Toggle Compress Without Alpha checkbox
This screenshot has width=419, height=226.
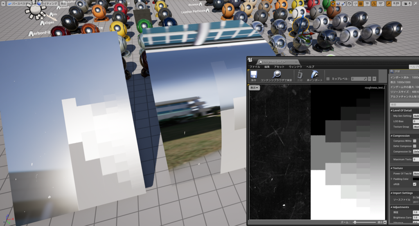(x=414, y=141)
